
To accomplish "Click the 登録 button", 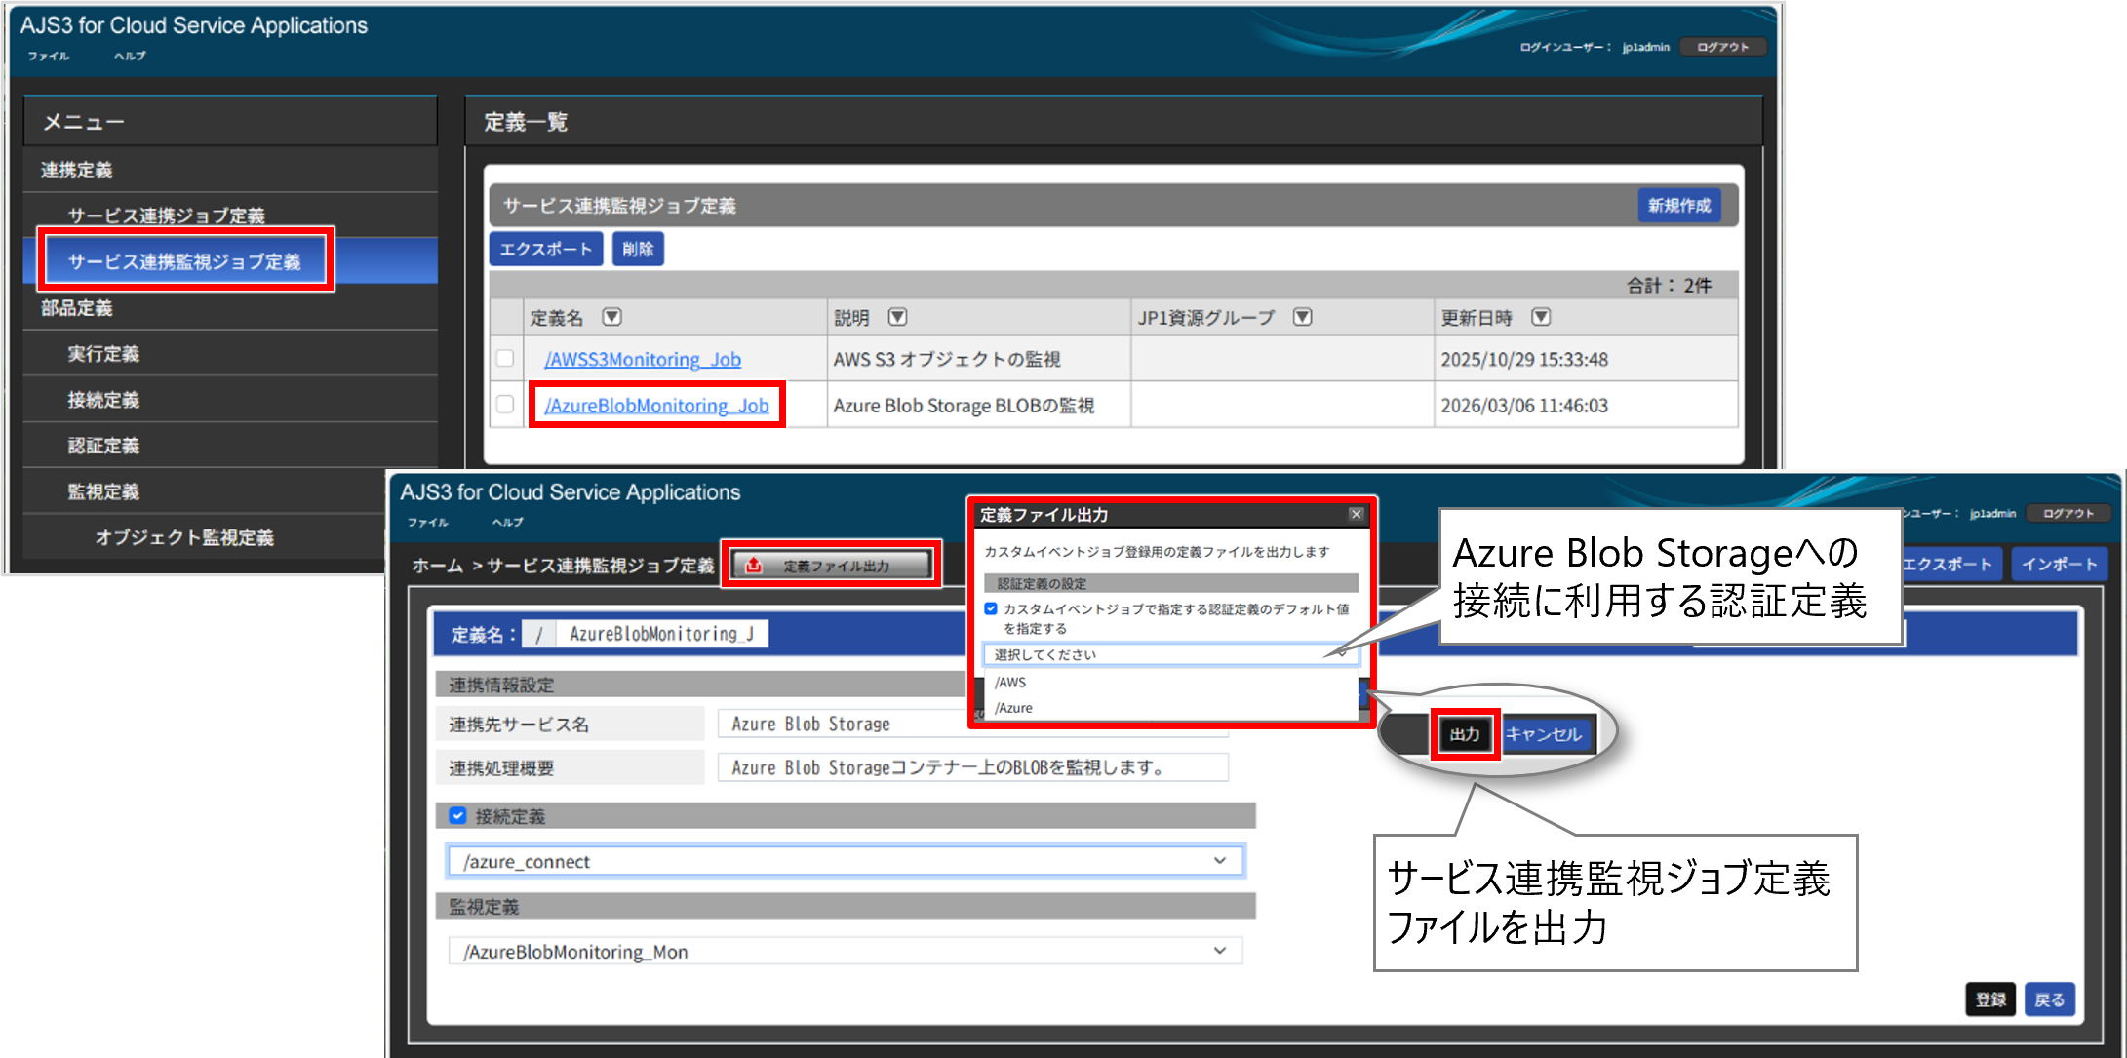I will [x=1989, y=999].
